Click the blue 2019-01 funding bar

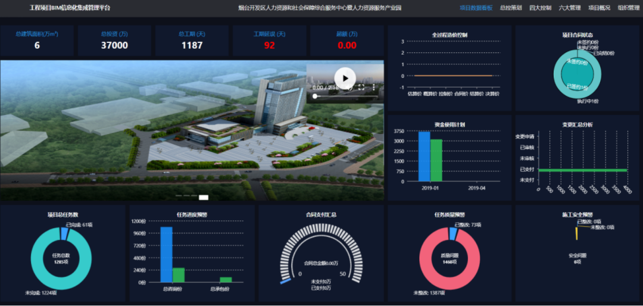pyautogui.click(x=424, y=156)
